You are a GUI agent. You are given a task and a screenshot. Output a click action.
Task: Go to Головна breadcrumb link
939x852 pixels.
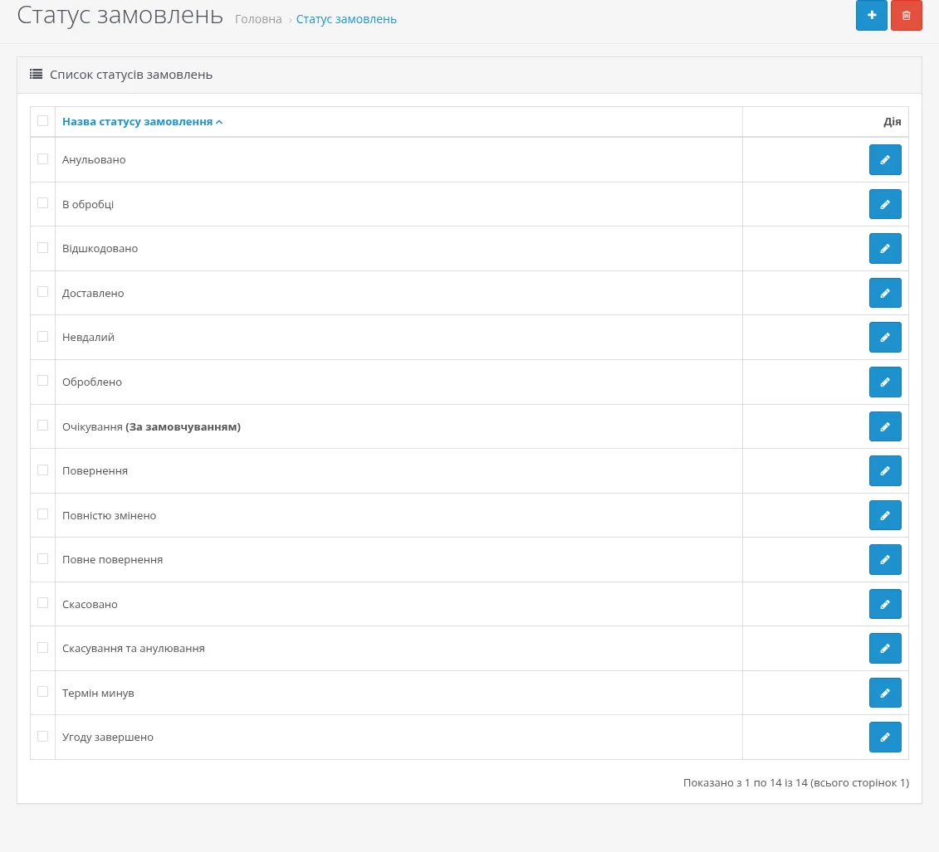pos(258,19)
